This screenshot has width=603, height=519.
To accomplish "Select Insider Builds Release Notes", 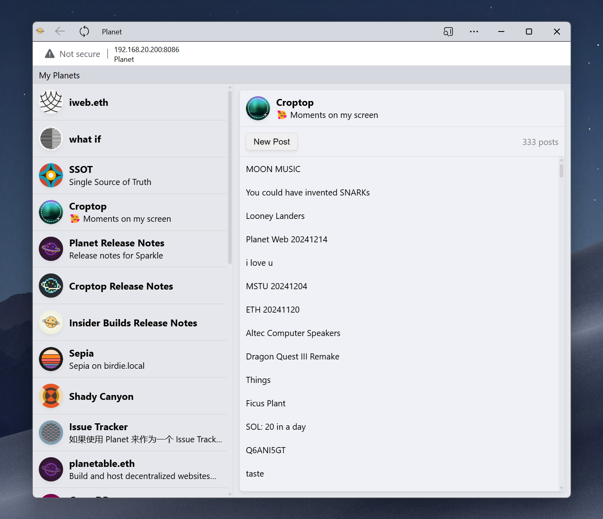I will click(x=133, y=323).
